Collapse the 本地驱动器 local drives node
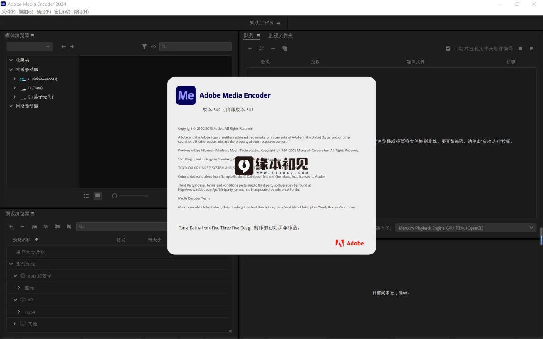Screen dimensions: 543x339 click(x=11, y=70)
